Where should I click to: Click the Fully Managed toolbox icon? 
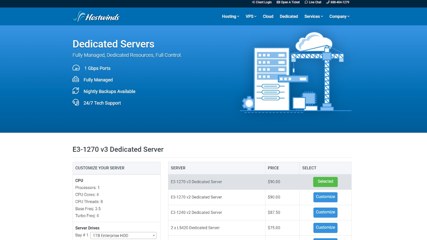[x=76, y=79]
